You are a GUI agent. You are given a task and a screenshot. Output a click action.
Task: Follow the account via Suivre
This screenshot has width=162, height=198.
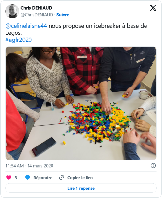click(x=63, y=15)
